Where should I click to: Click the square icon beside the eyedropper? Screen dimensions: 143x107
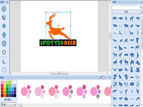pyautogui.click(x=103, y=78)
